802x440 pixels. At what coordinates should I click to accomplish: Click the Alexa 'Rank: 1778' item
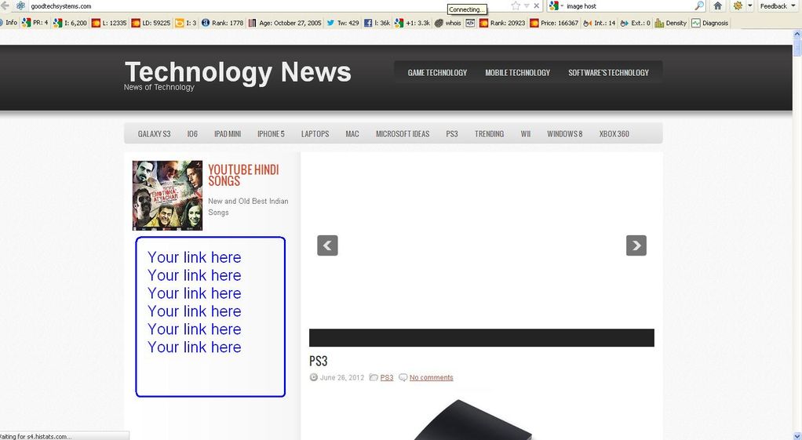pyautogui.click(x=223, y=23)
